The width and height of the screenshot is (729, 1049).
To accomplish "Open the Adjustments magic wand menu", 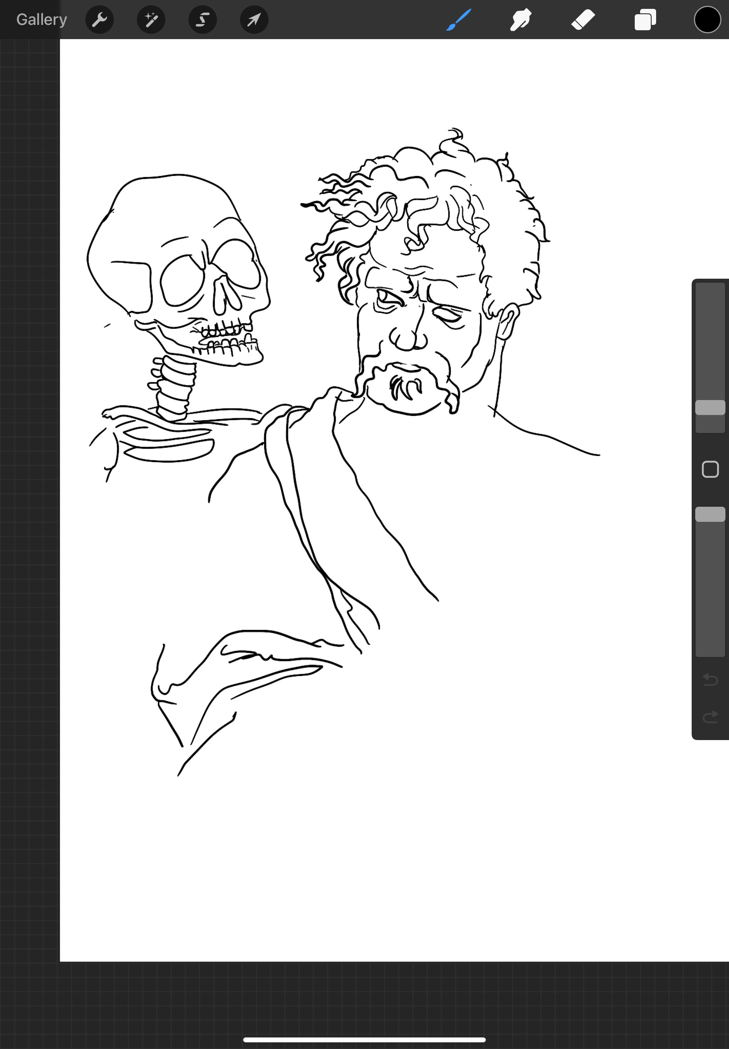I will tap(151, 20).
